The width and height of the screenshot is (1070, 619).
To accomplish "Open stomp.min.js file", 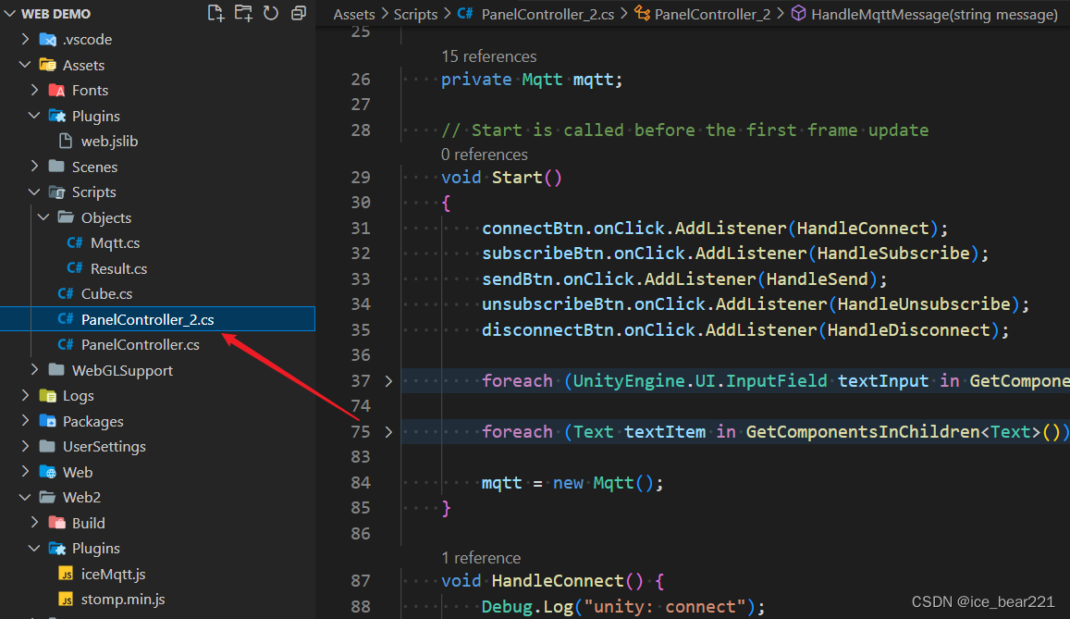I will 123,600.
